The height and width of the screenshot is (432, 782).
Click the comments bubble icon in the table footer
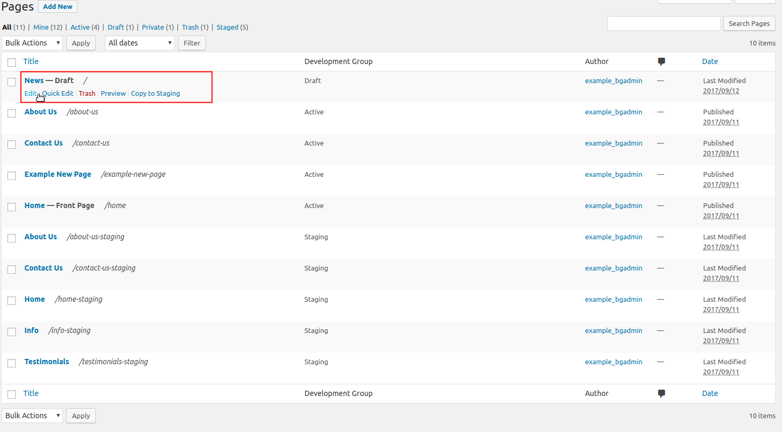pyautogui.click(x=661, y=393)
